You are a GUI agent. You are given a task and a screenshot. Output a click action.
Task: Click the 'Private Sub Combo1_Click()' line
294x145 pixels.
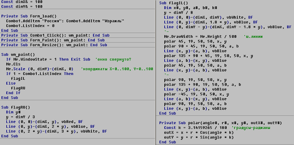pyautogui.click(x=55, y=35)
